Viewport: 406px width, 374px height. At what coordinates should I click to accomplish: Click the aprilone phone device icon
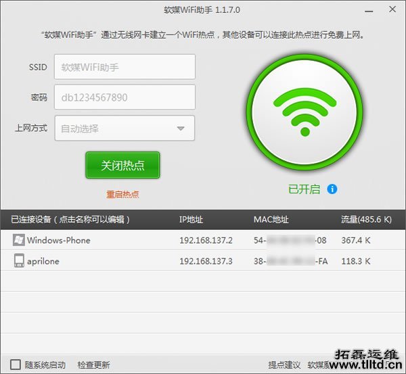19,260
